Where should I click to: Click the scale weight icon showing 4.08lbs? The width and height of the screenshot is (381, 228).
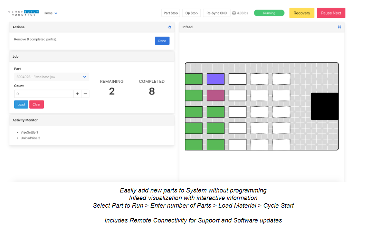[234, 13]
